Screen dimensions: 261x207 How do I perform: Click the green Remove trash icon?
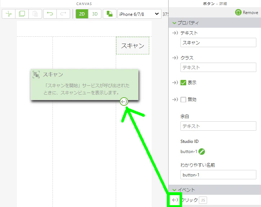pyautogui.click(x=238, y=12)
